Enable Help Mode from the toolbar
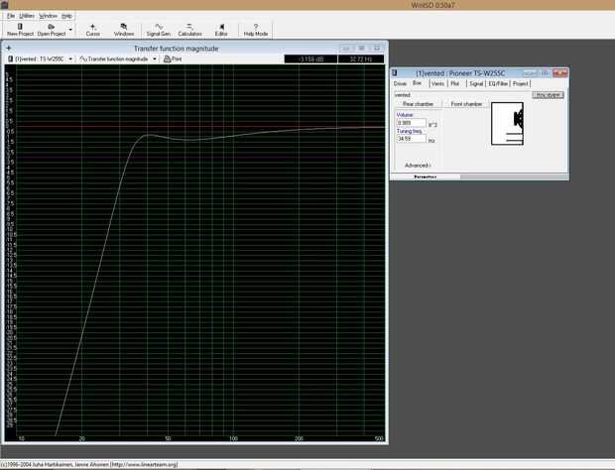The image size is (615, 470). coord(256,29)
